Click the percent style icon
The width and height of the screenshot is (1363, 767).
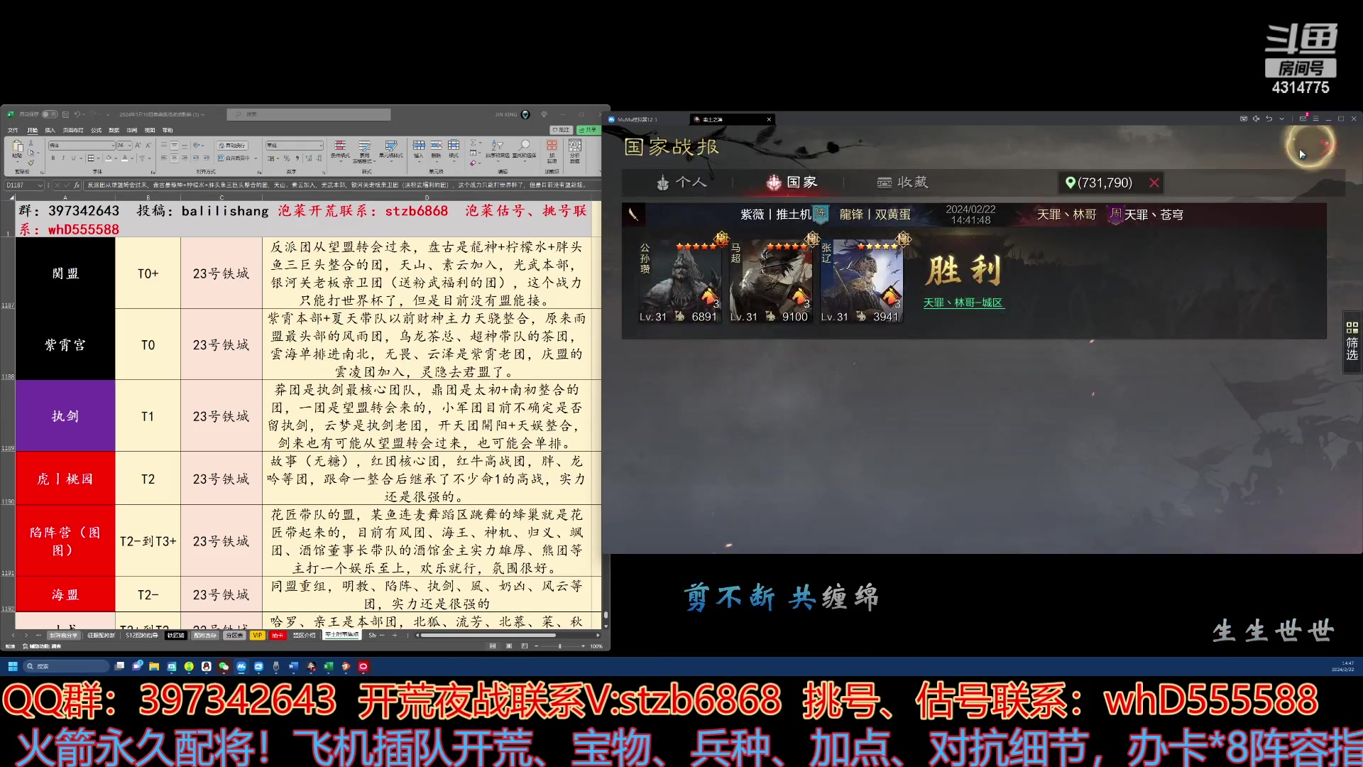pos(287,158)
